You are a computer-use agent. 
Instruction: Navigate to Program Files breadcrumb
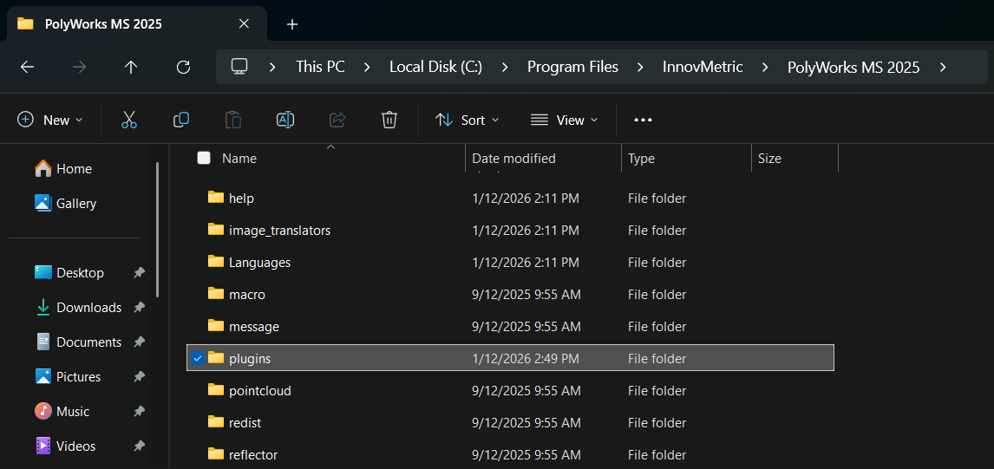573,67
